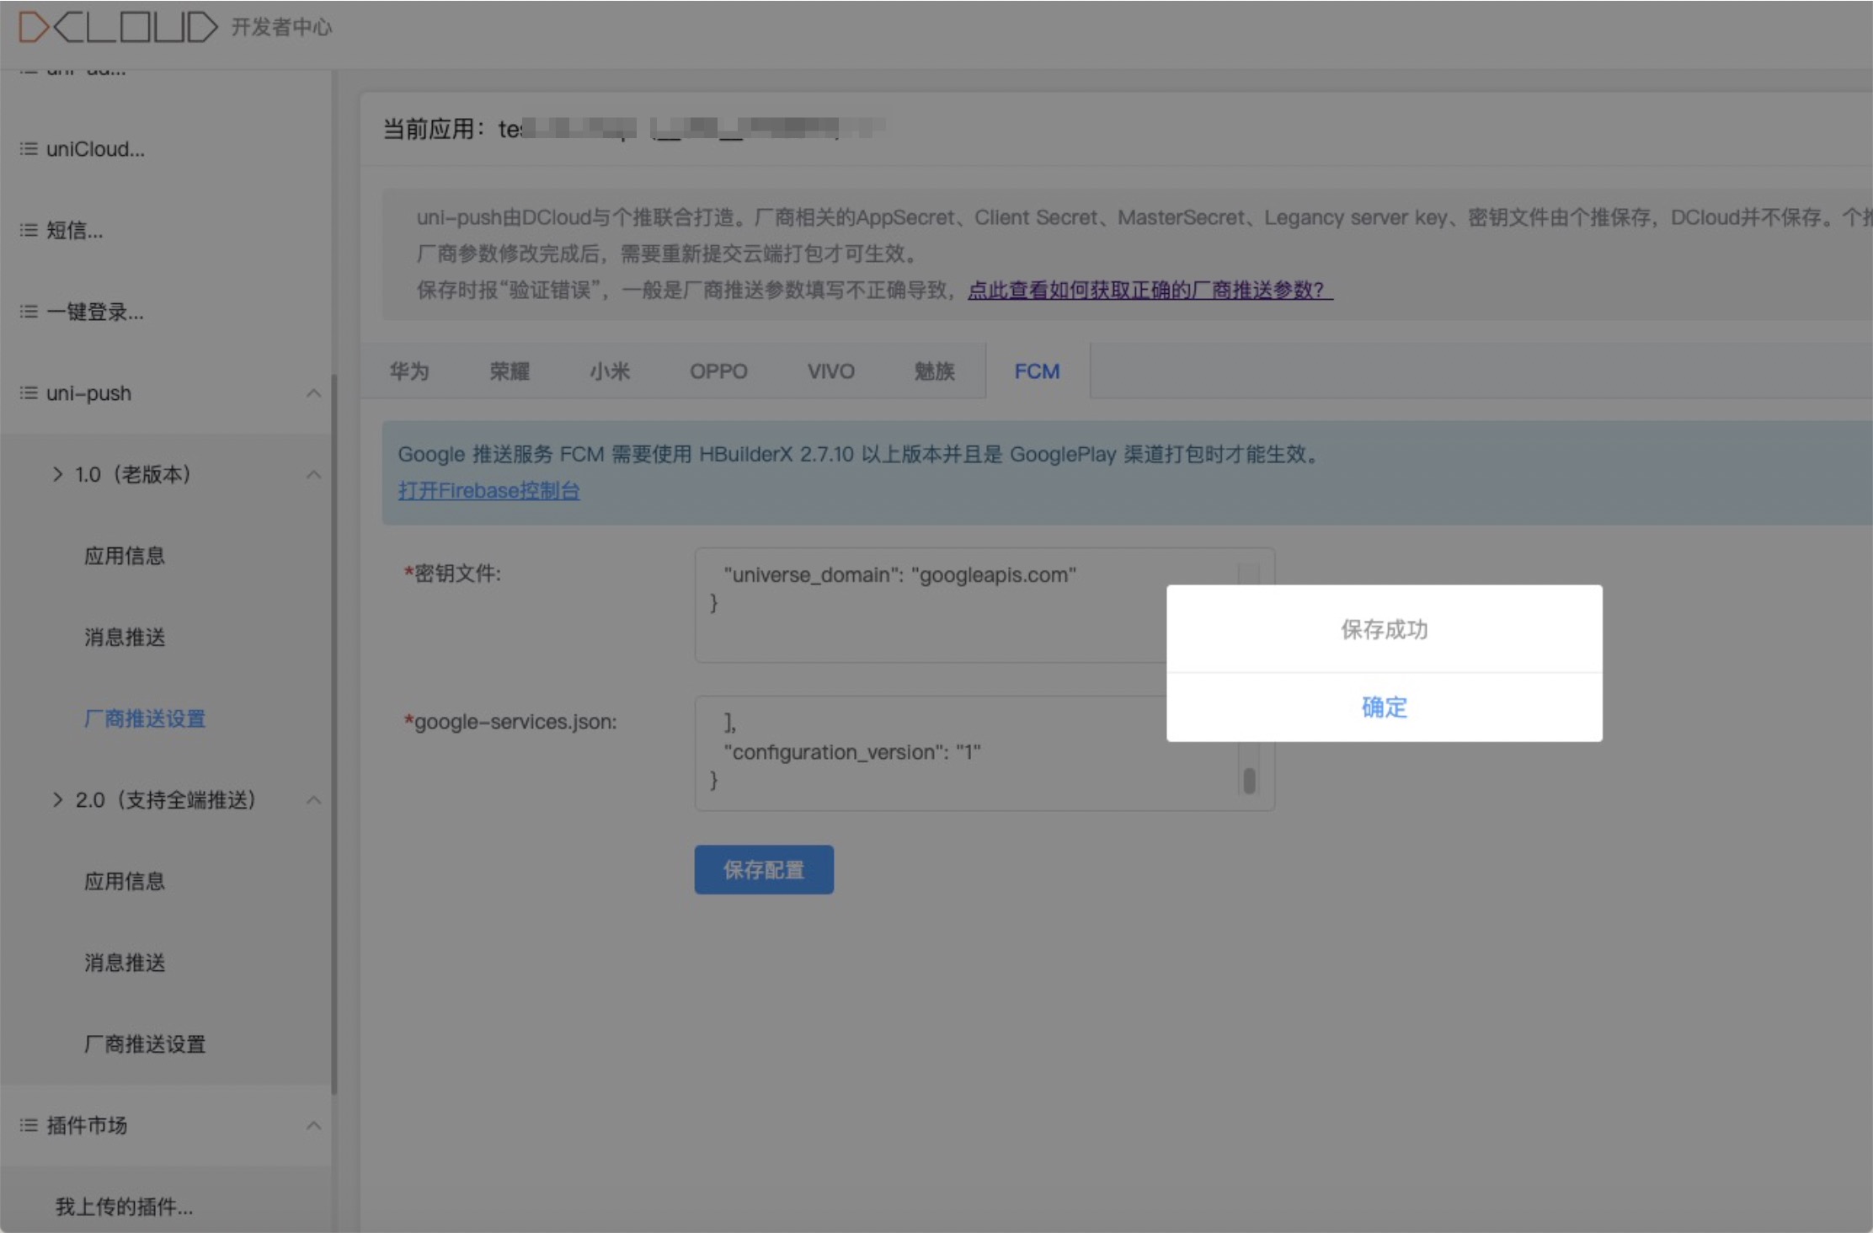Image resolution: width=1873 pixels, height=1233 pixels.
Task: Collapse 1.0（老版本）submenu chevron
Action: coord(313,474)
